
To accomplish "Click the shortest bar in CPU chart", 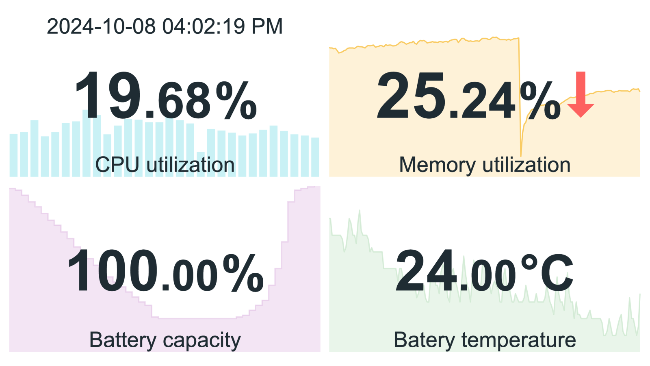I will 201,164.
